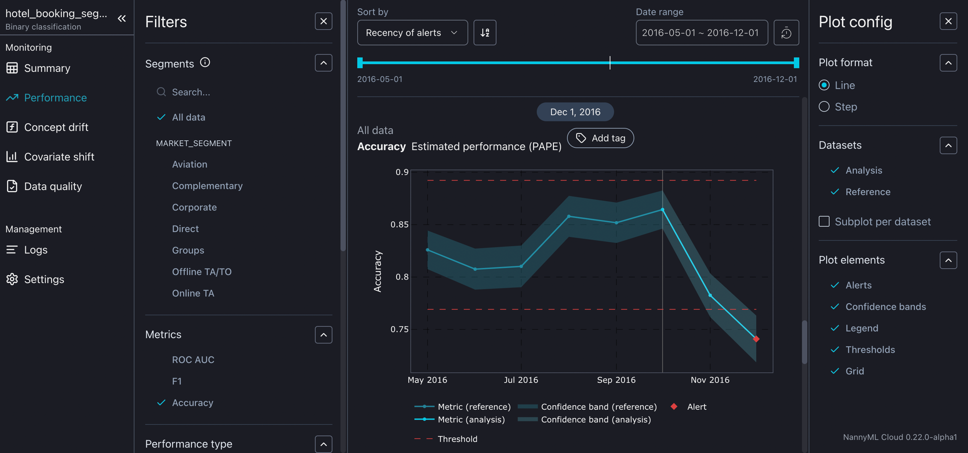Collapse the sidebar with double-chevron icon
Viewport: 968px width, 453px height.
[122, 18]
